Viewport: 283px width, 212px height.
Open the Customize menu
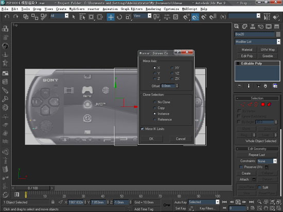pos(171,9)
